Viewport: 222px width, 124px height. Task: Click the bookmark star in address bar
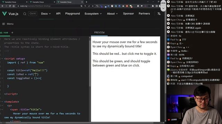tap(93, 6)
